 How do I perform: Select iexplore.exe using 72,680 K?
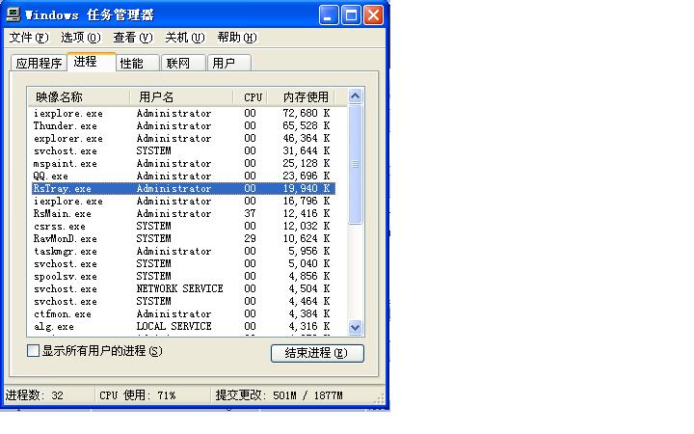pos(183,114)
